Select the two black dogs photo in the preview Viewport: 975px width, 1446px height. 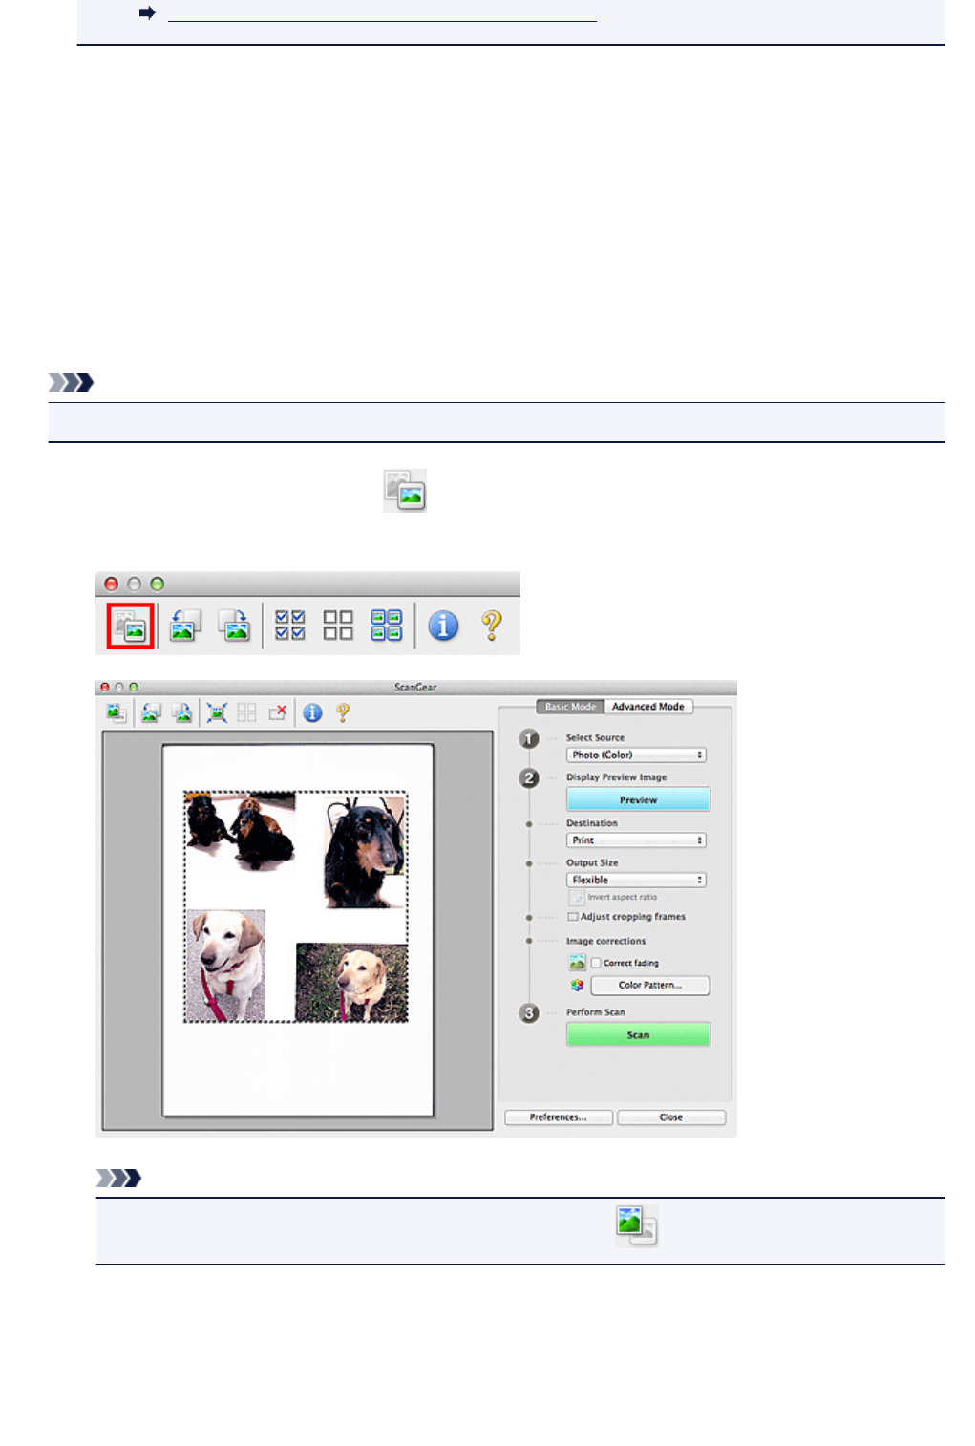(240, 831)
